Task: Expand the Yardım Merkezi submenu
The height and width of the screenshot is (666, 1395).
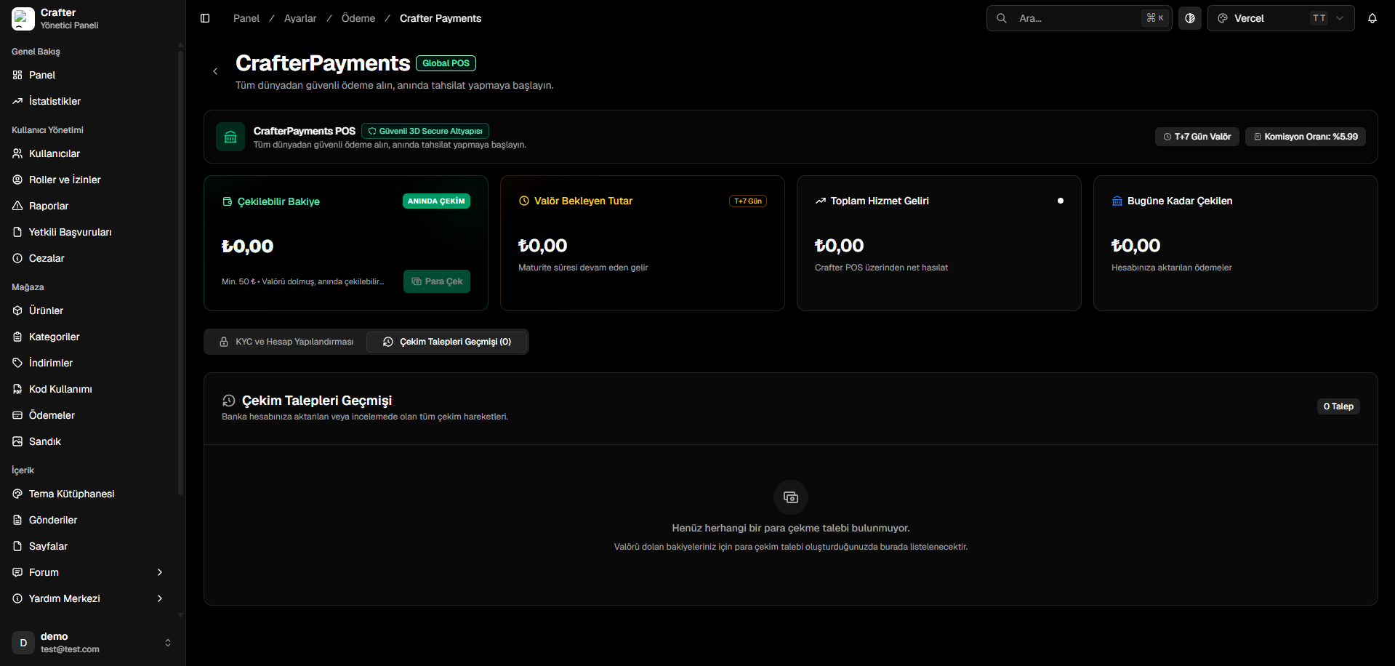Action: tap(89, 598)
